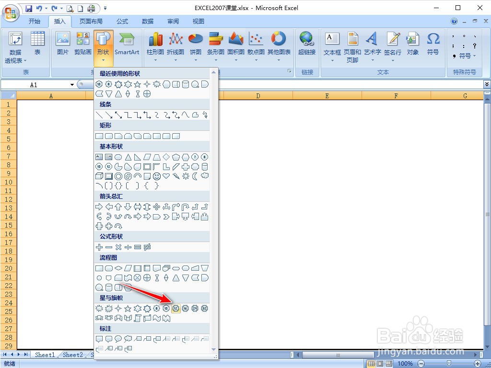The image size is (491, 368).
Task: Switch to the 页面布局 ribbon tab
Action: [91, 21]
